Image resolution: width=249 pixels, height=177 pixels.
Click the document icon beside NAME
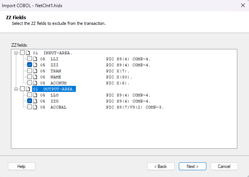pyautogui.click(x=35, y=77)
